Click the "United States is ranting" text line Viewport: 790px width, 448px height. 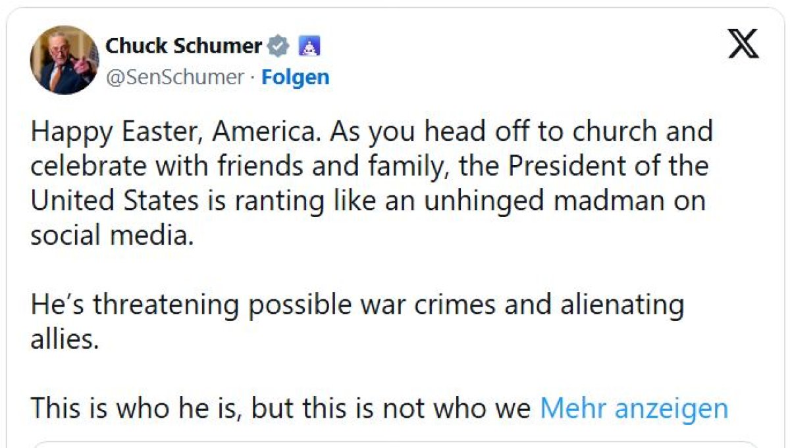point(178,201)
